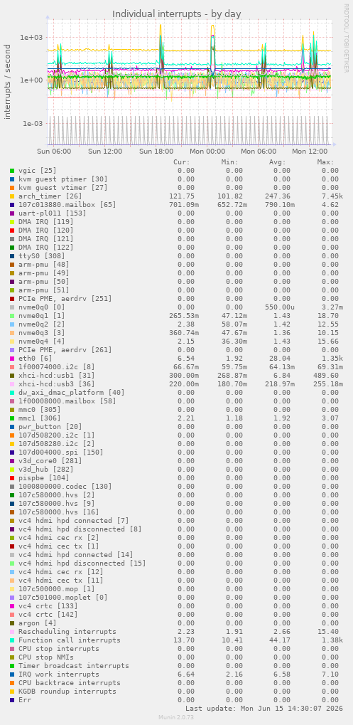The height and width of the screenshot is (725, 353).
Task: Select the Rescheduling interrupts legend label
Action: (x=67, y=632)
